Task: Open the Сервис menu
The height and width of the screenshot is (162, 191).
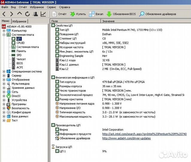Action: pyautogui.click(x=51, y=7)
